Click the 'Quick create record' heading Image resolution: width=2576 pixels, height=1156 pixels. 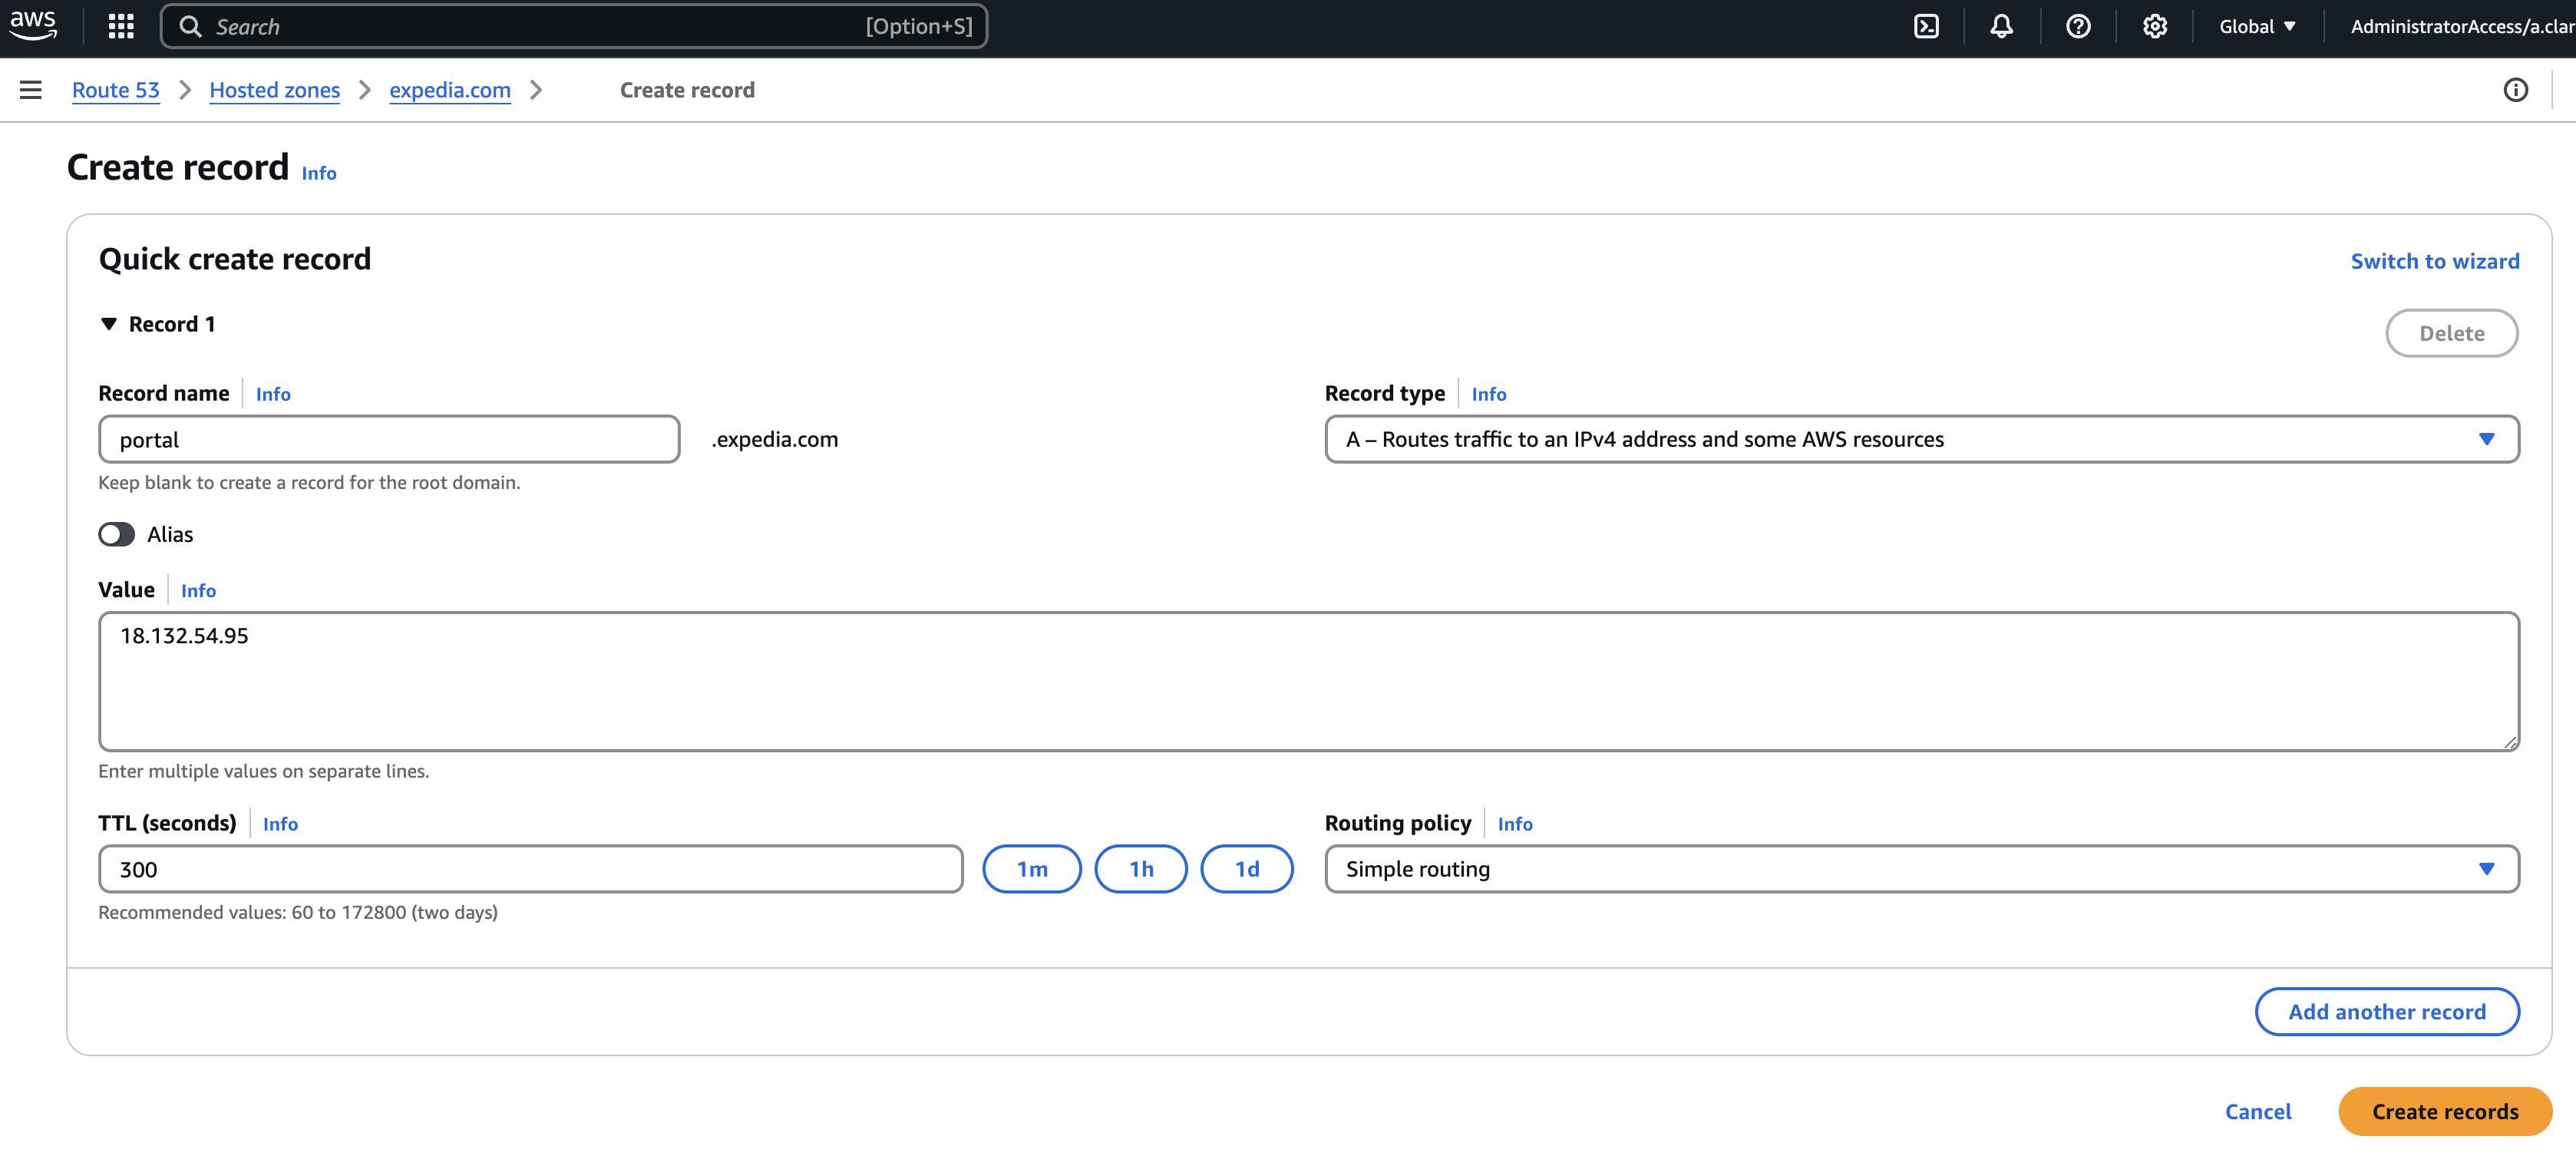tap(235, 260)
